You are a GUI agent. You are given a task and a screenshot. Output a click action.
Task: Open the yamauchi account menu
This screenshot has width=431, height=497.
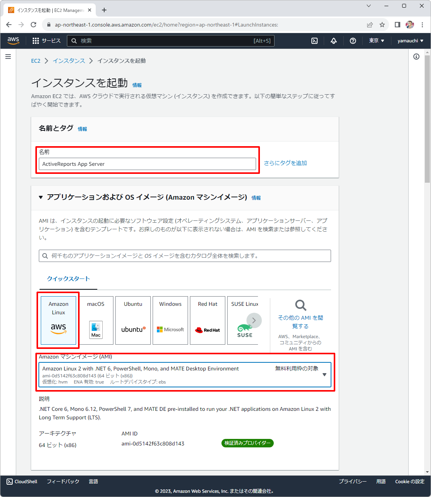tap(410, 41)
